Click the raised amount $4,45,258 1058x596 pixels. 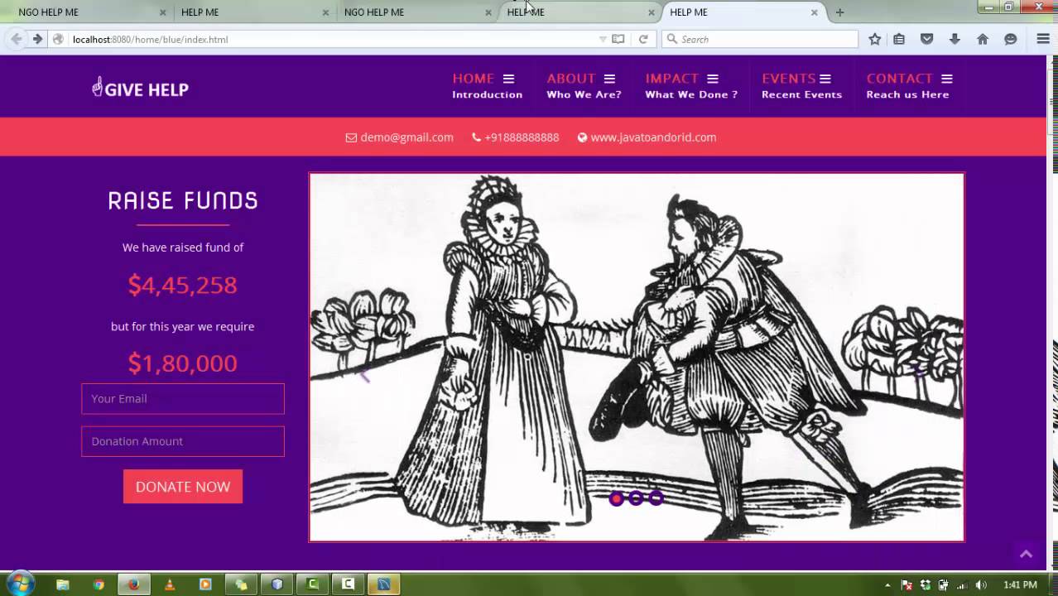pos(182,285)
